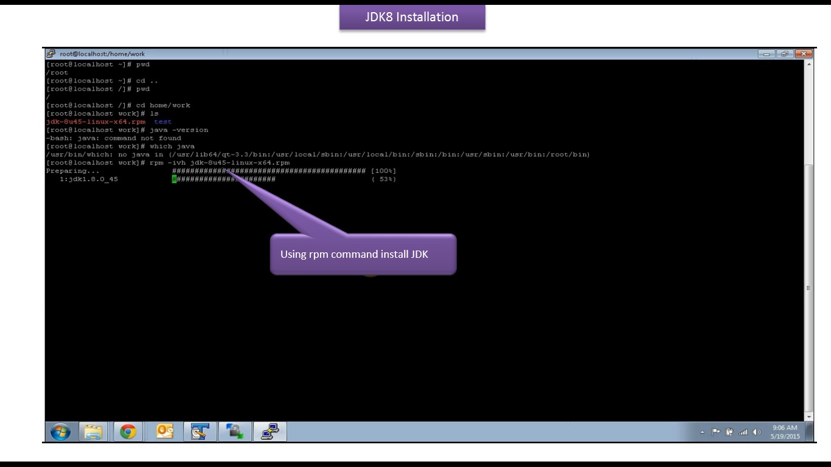831x467 pixels.
Task: Click the '-bash: java: command not found' line
Action: pos(114,138)
